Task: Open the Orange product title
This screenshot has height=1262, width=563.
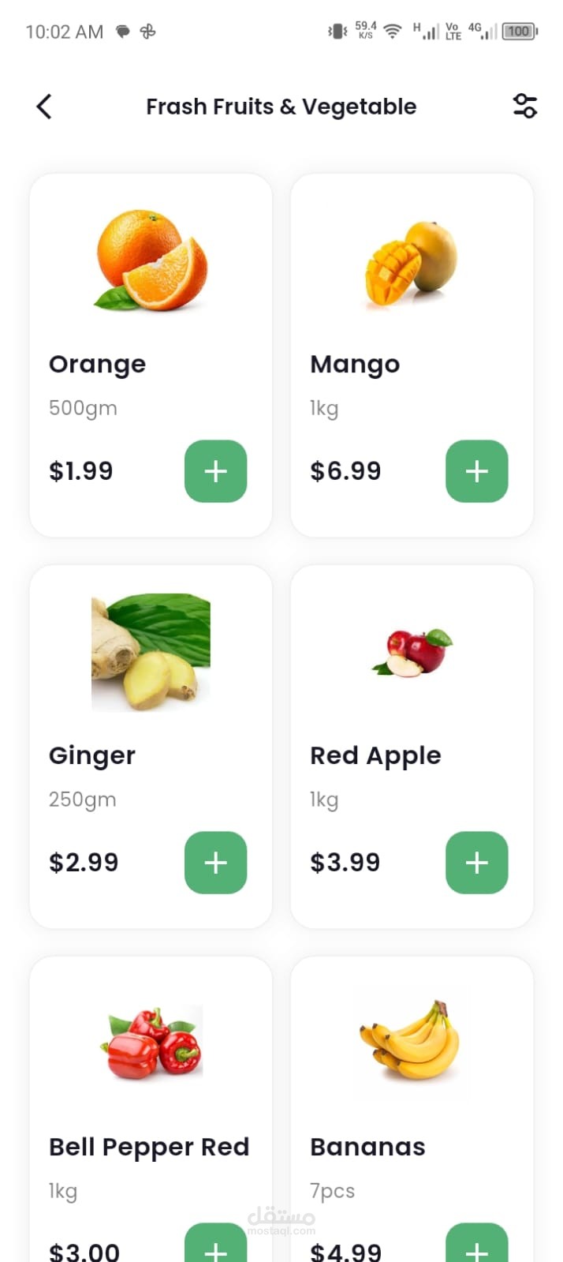Action: (x=97, y=364)
